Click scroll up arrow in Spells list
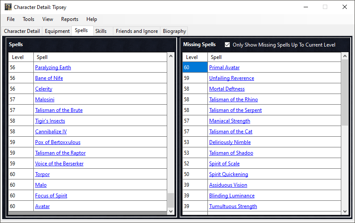 click(x=171, y=56)
